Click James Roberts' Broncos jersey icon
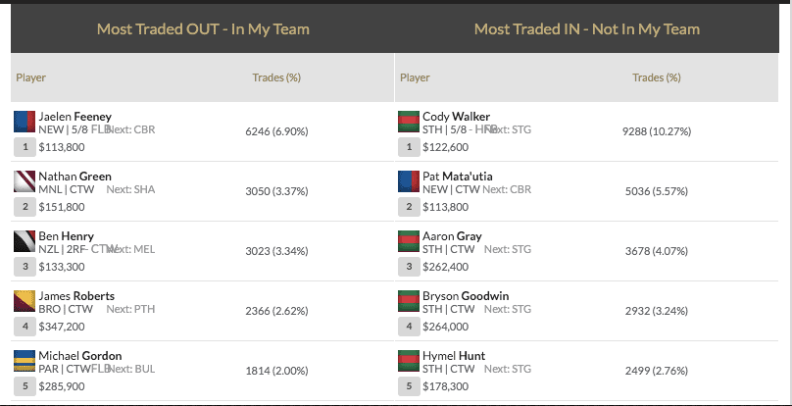The width and height of the screenshot is (792, 406). [25, 301]
